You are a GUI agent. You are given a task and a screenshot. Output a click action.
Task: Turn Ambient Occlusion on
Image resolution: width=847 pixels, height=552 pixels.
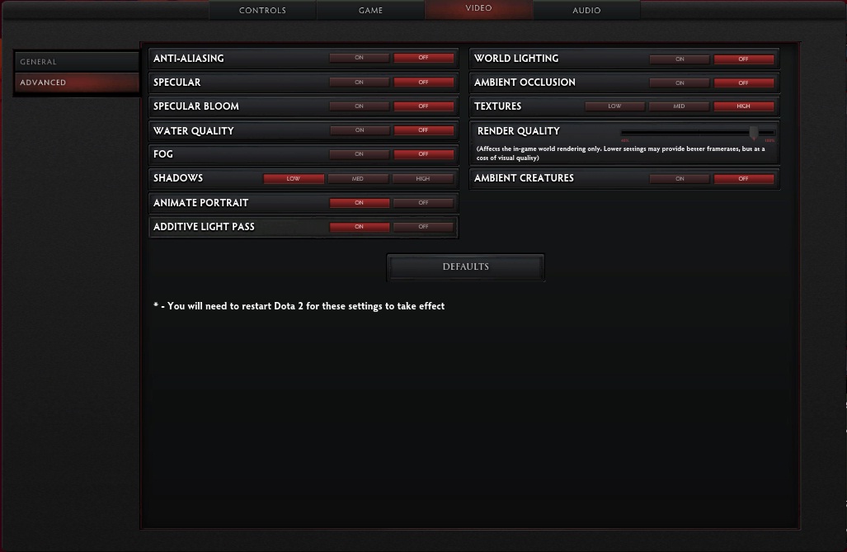click(x=680, y=83)
